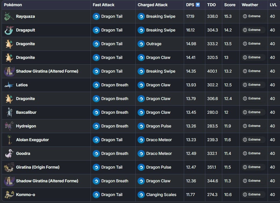The height and width of the screenshot is (203, 280).
Task: Select the TDO value 400.1
Action: click(212, 71)
